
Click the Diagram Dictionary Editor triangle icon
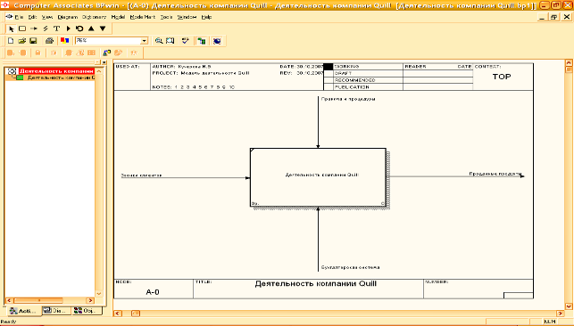(68, 29)
